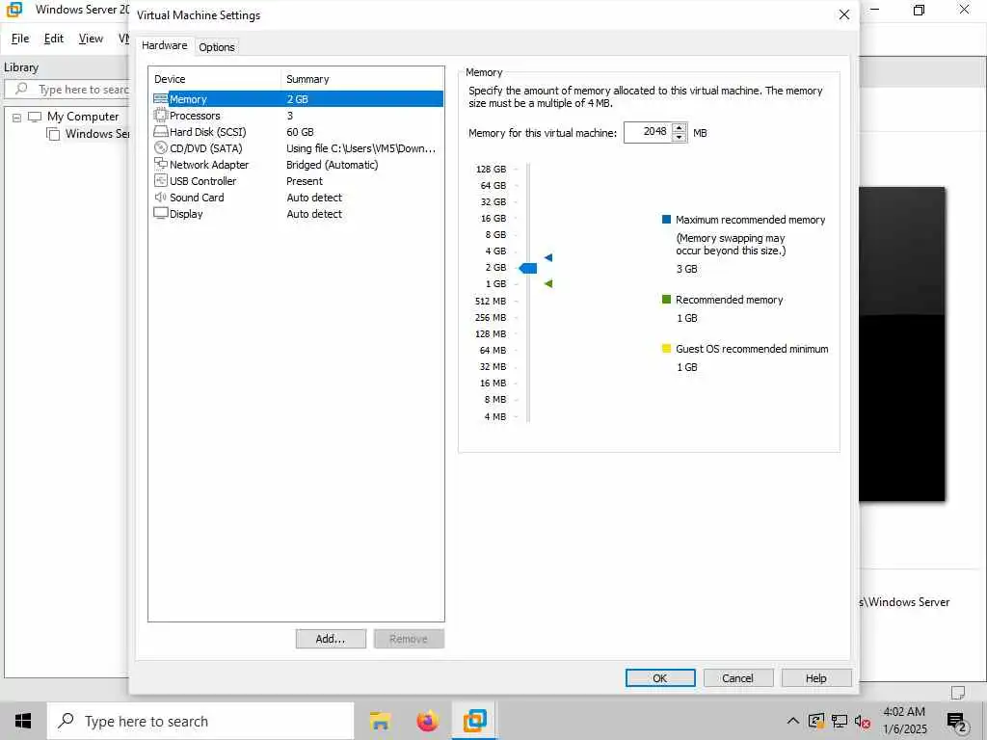Click the tray icon left of network
Screen dimensions: 987x740
click(x=815, y=721)
